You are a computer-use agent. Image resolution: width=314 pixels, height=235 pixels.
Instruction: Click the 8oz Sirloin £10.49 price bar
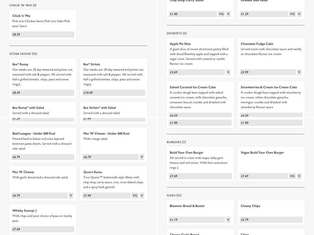coord(113,93)
